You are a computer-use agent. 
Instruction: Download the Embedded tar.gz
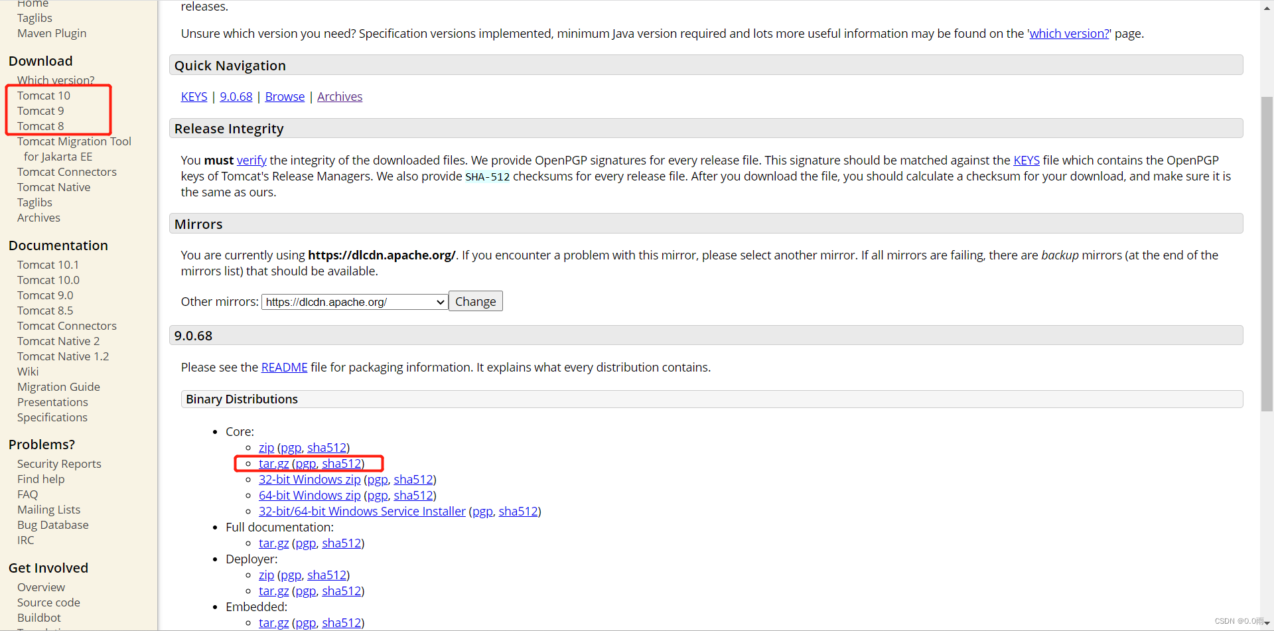pos(273,623)
